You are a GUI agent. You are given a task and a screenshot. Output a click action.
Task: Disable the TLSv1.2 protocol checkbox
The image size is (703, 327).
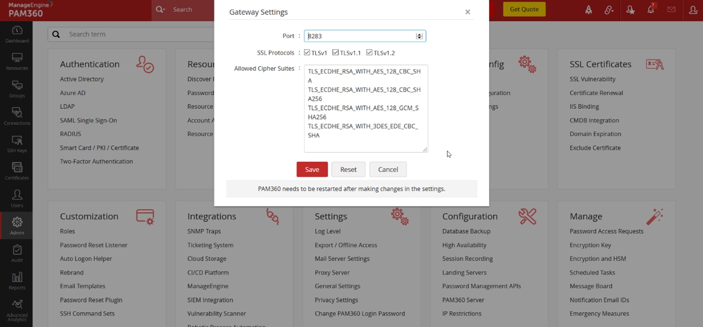[369, 53]
